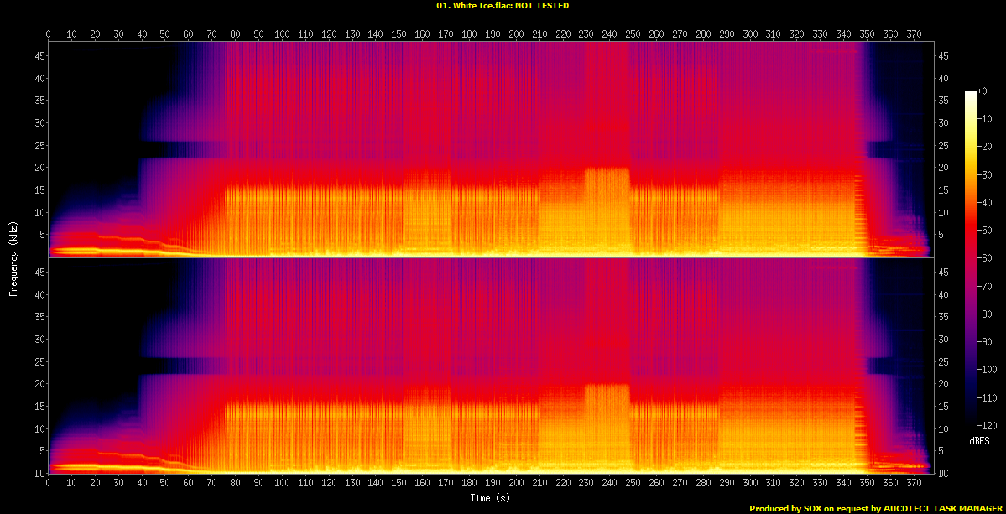The width and height of the screenshot is (1006, 514).
Task: Click the 100 tick on the bottom time axis
Action: (282, 484)
